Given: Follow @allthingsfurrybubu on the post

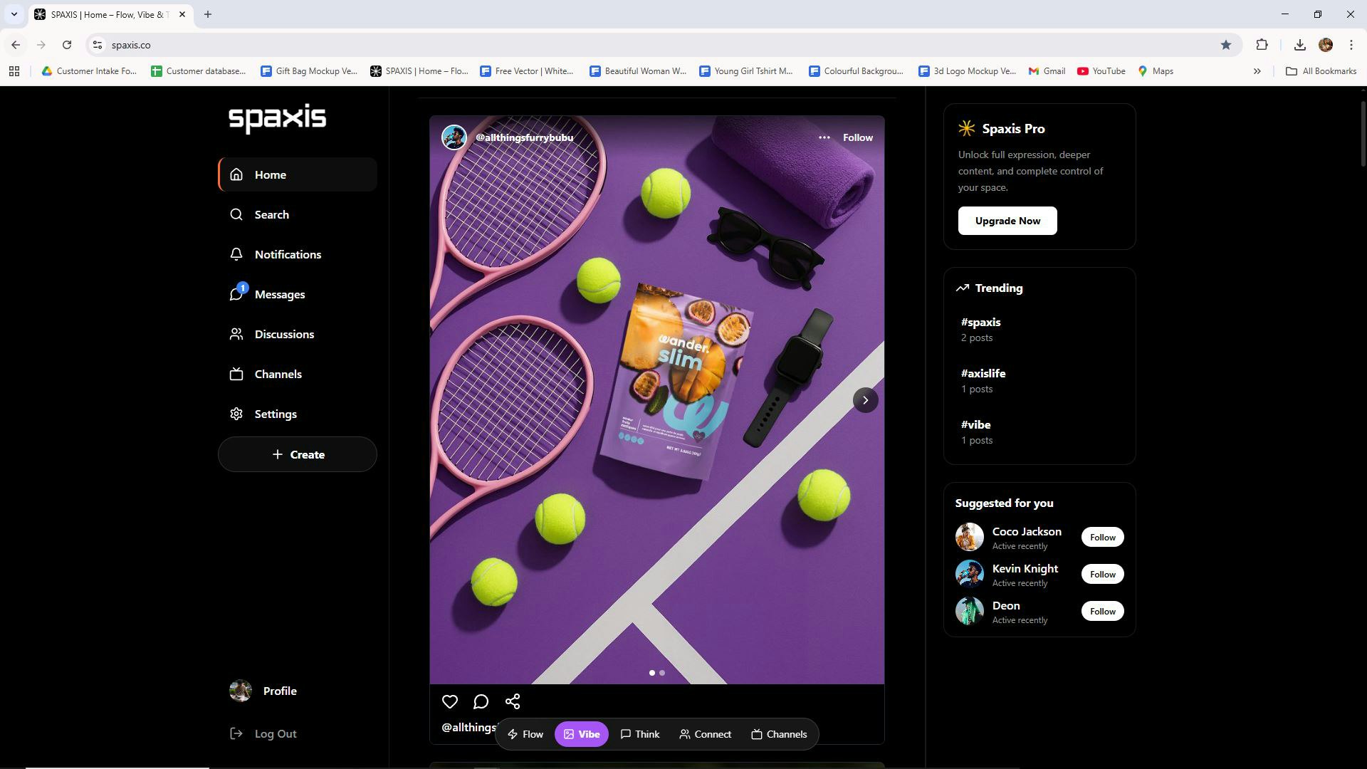Looking at the screenshot, I should (857, 137).
